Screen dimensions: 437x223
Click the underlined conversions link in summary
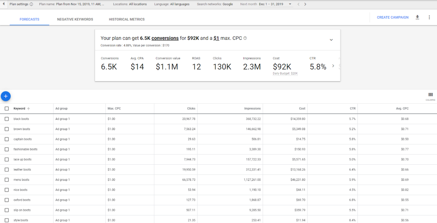[x=165, y=38]
